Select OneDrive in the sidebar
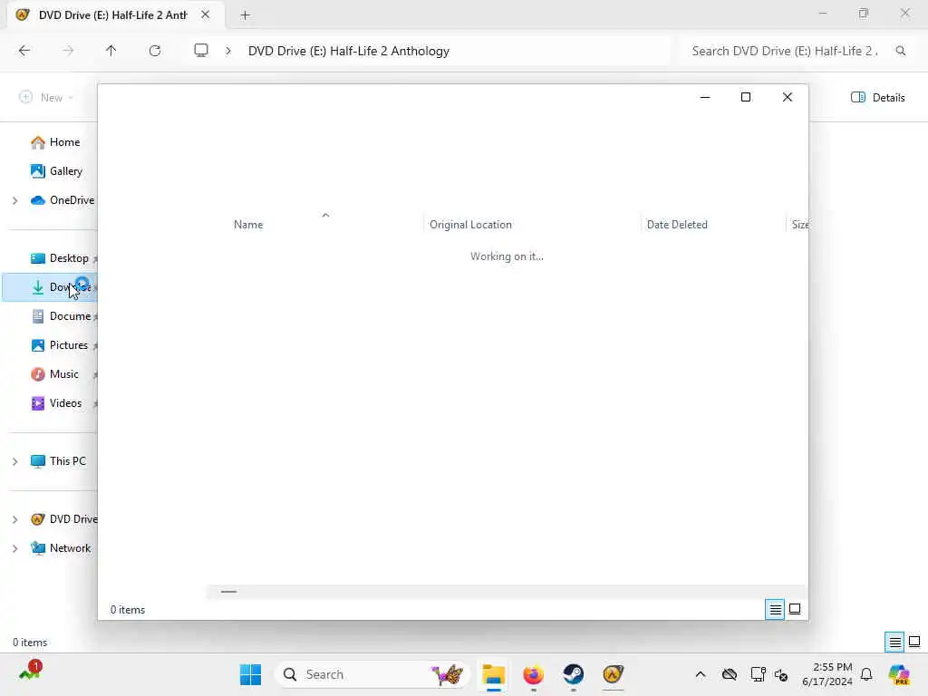 point(63,200)
